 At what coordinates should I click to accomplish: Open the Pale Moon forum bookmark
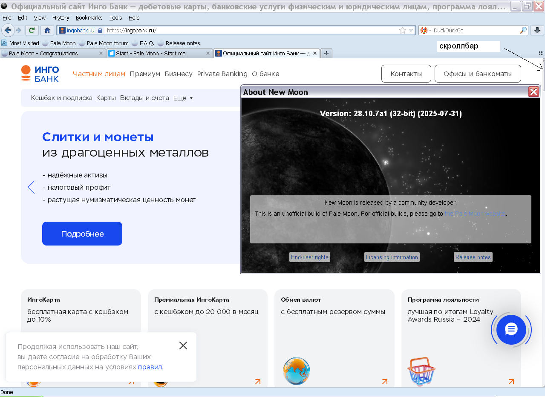[104, 43]
